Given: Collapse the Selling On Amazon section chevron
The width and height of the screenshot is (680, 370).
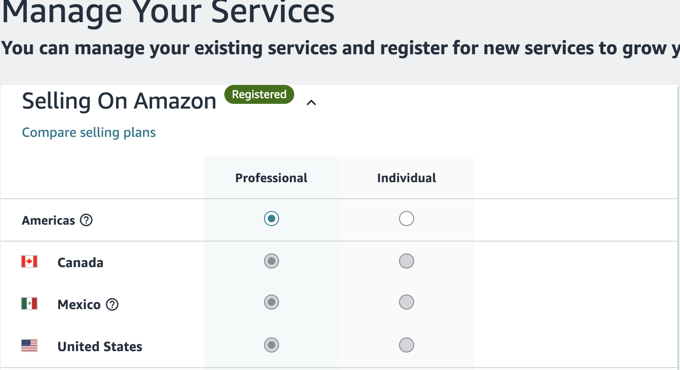Looking at the screenshot, I should point(311,102).
